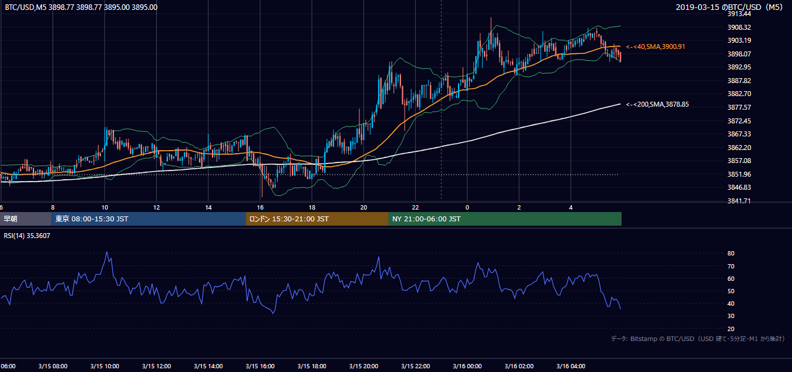
Task: Click price axis label 3913.44
Action: coord(739,14)
